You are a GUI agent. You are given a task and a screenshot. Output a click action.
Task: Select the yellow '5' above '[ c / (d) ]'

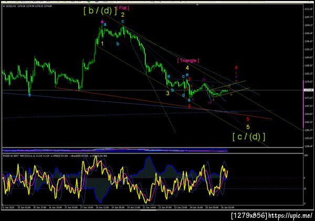248,127
